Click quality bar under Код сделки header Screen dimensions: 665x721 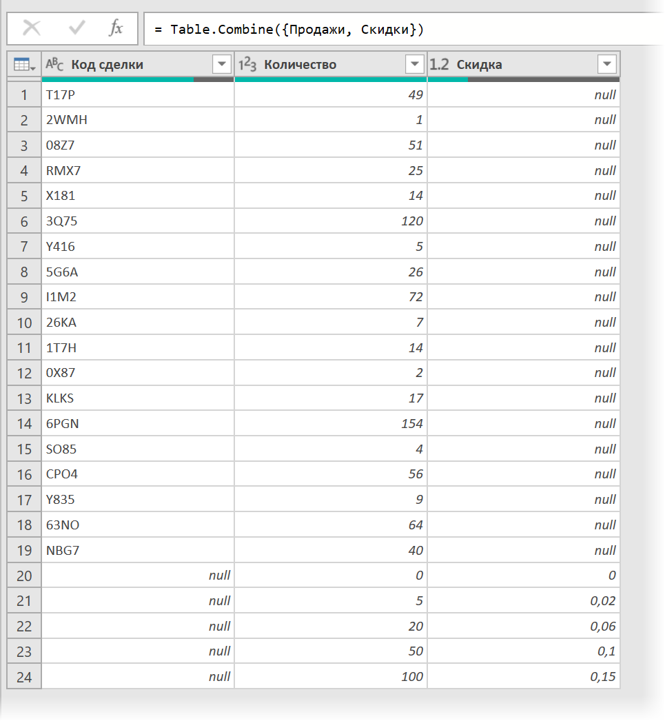coord(138,79)
